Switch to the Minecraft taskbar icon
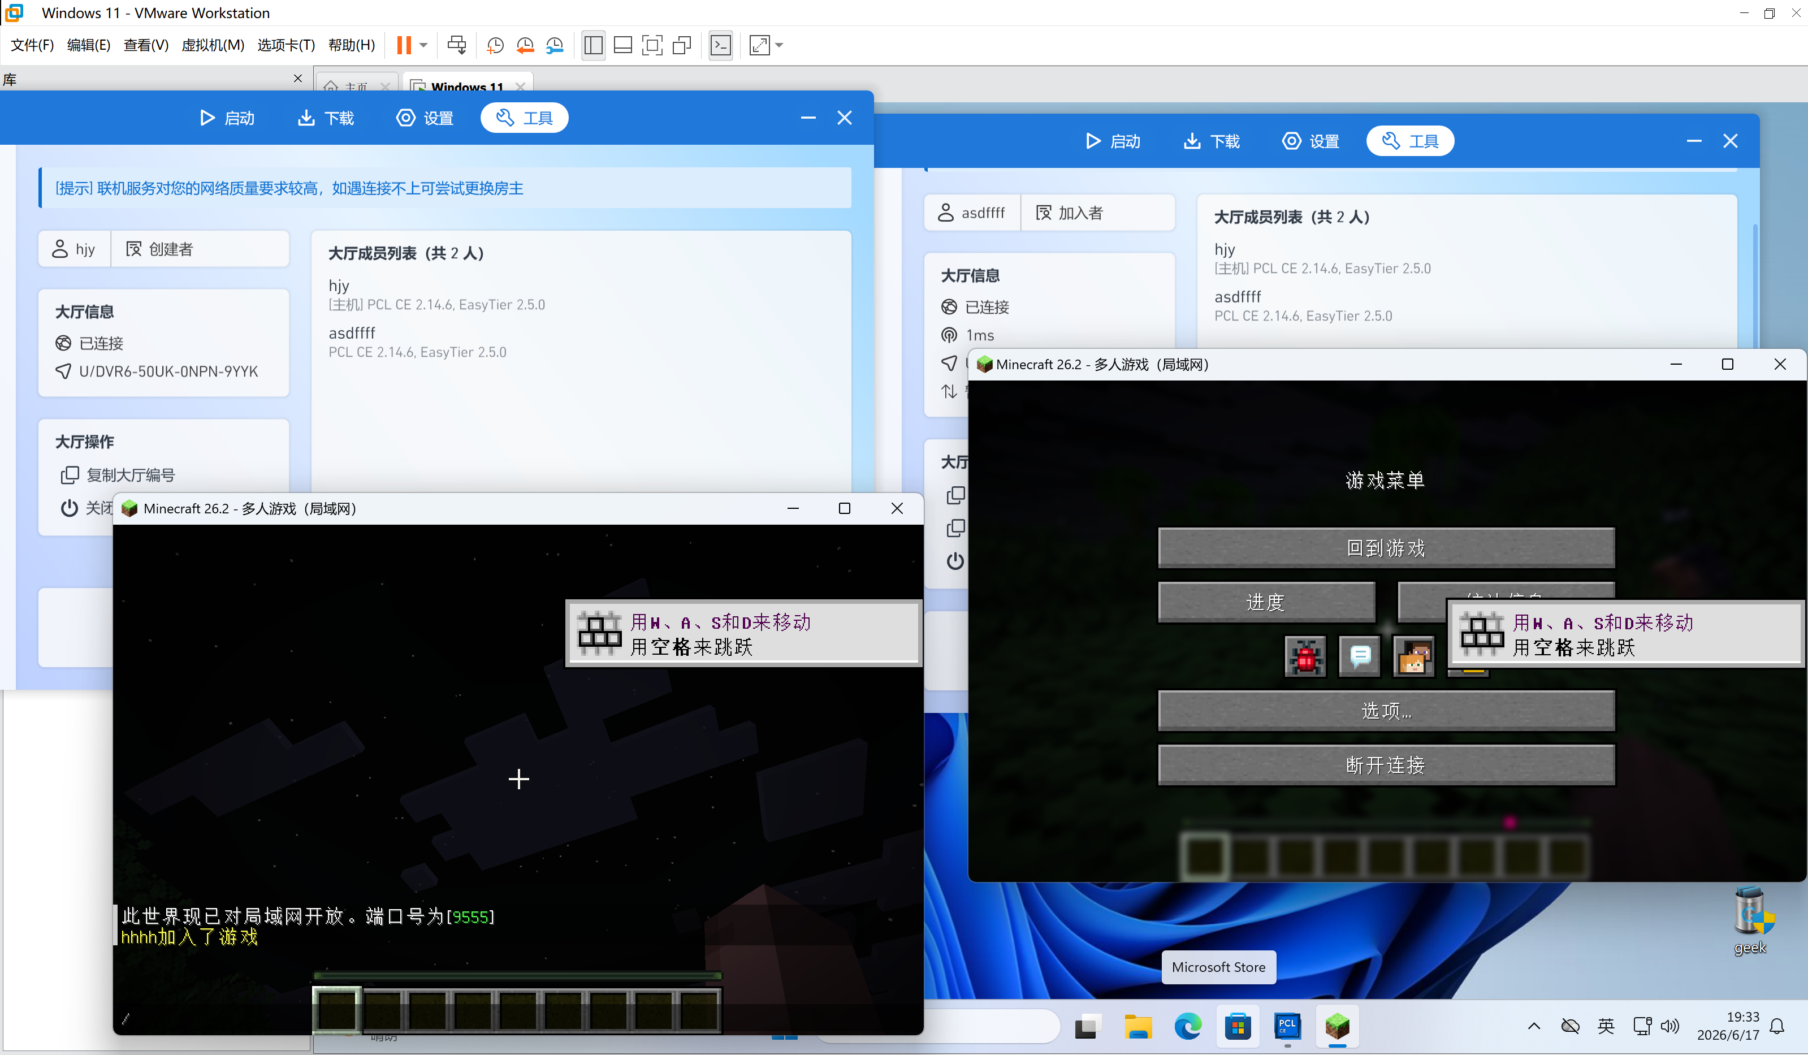 click(x=1338, y=1027)
